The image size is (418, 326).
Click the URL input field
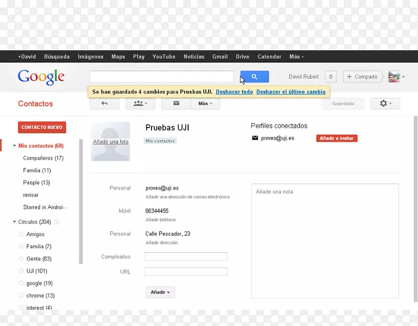(x=185, y=272)
